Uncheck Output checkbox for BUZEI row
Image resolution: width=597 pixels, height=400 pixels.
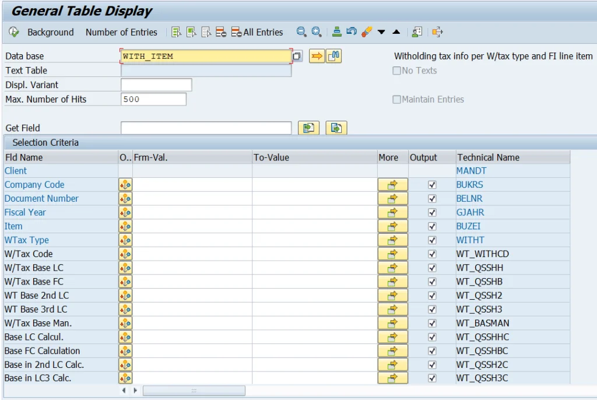tap(432, 226)
